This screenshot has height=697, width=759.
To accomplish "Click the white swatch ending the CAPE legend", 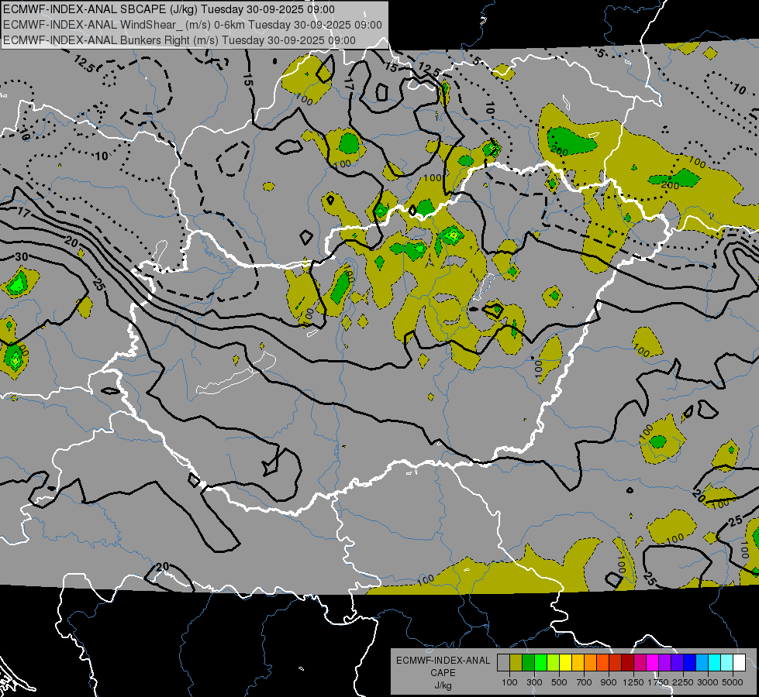I will pos(739,662).
